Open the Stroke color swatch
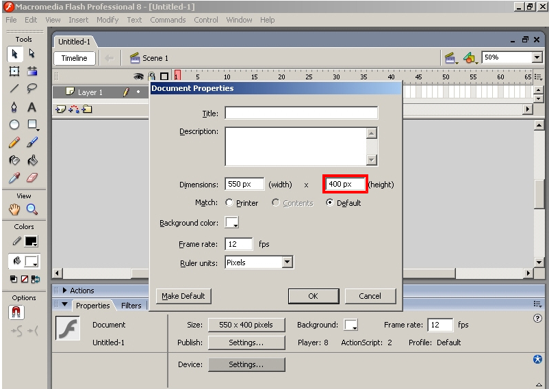 coord(31,241)
